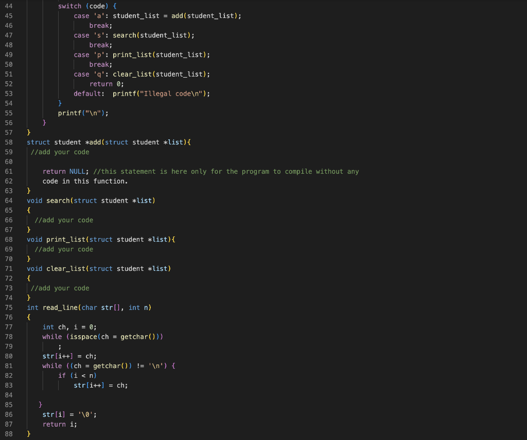The width and height of the screenshot is (527, 440).
Task: Click the print_list(student_list) call on line 49
Action: (x=161, y=54)
